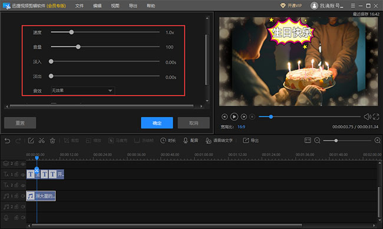The height and width of the screenshot is (229, 383).
Task: Select the music clip on audio track 1
Action: [x=41, y=196]
